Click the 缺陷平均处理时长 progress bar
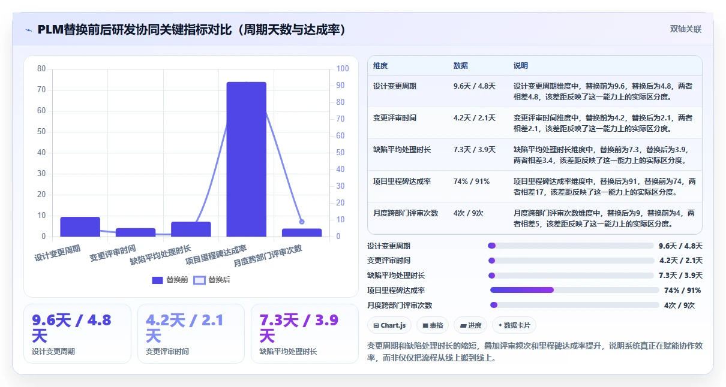The height and width of the screenshot is (387, 726). (571, 276)
